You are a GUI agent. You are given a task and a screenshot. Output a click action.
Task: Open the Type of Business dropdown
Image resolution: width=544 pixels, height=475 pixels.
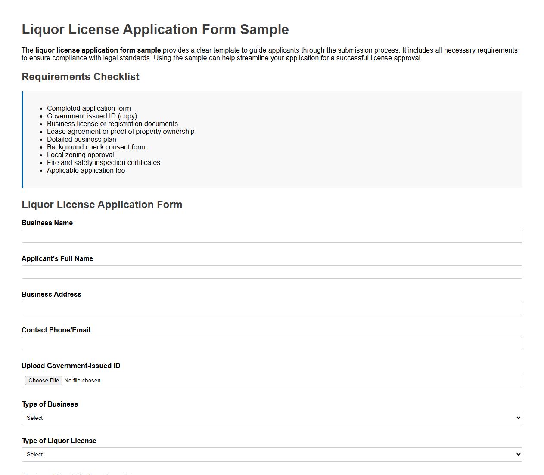pyautogui.click(x=271, y=418)
